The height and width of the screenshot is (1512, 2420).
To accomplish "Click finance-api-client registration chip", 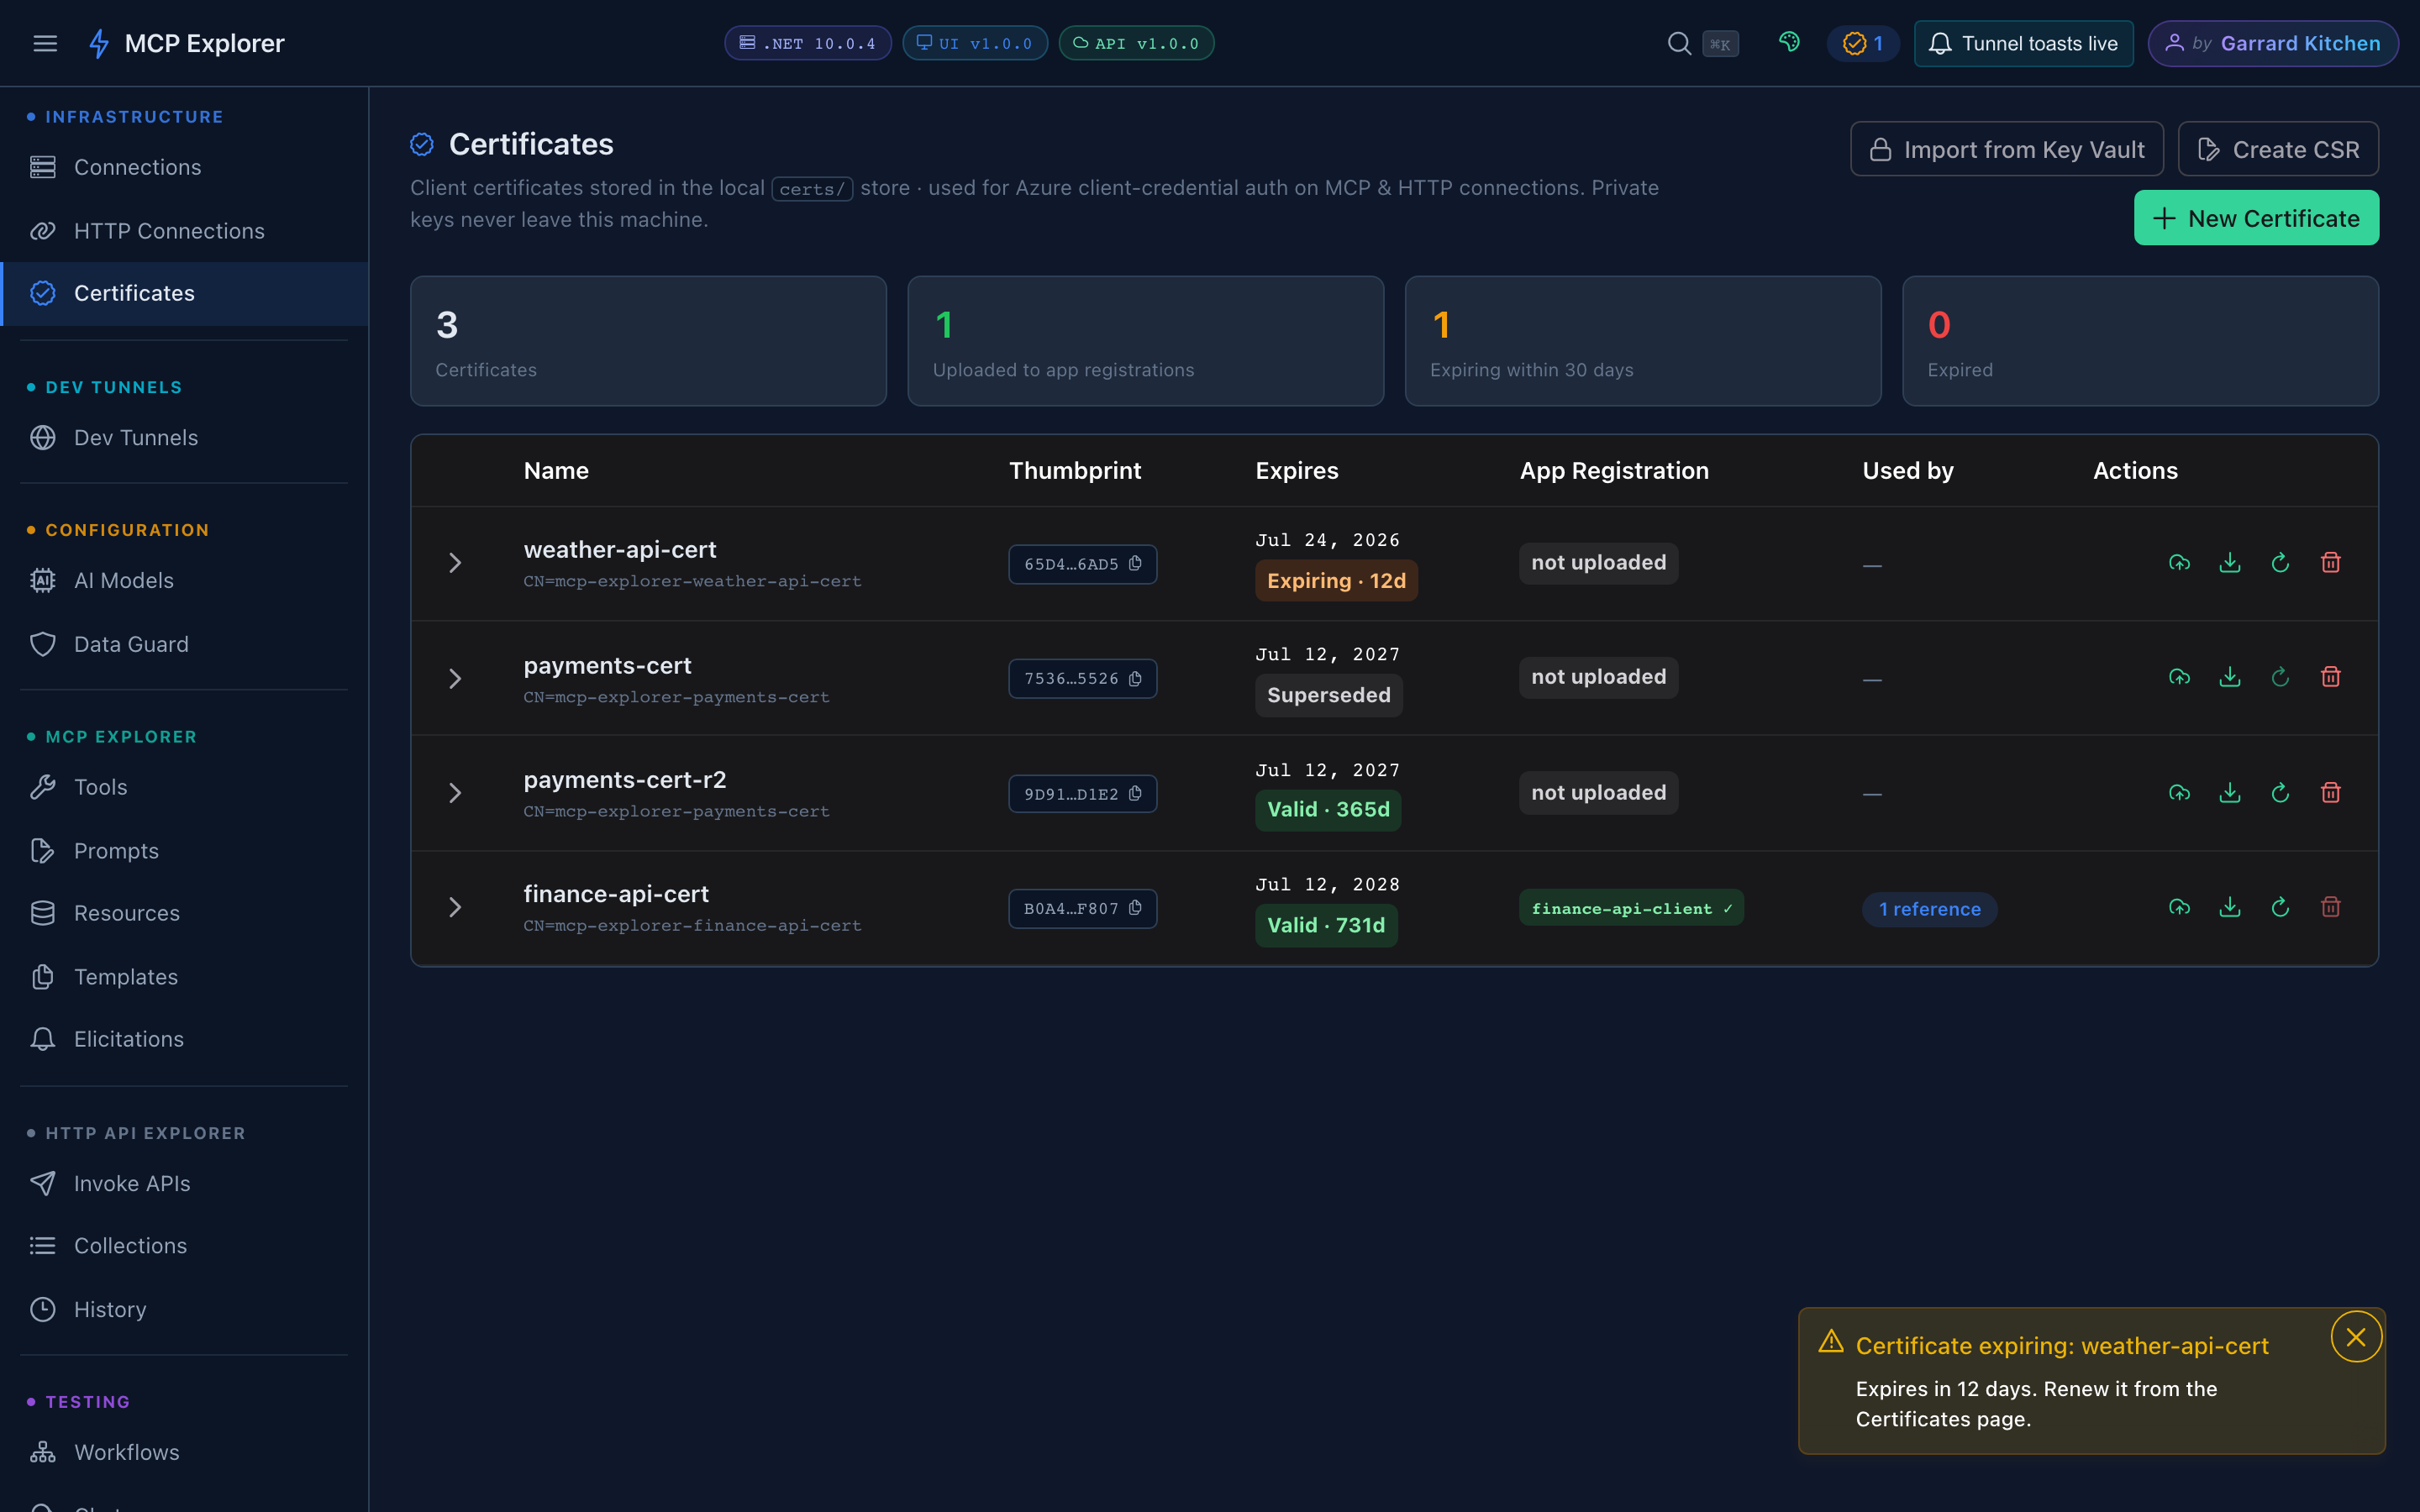I will (1631, 908).
